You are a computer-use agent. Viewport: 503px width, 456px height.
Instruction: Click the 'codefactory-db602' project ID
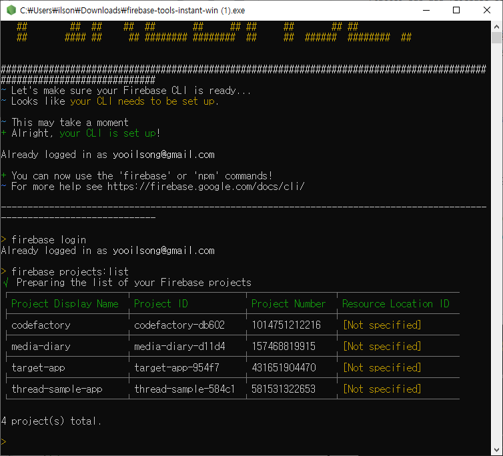coord(179,325)
